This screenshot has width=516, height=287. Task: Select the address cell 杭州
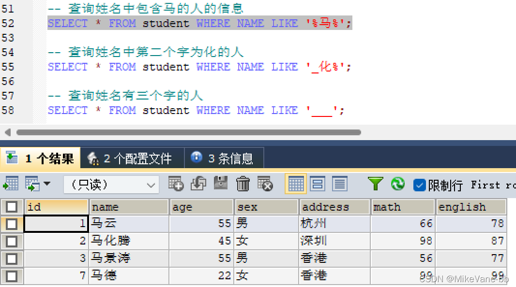pyautogui.click(x=334, y=224)
